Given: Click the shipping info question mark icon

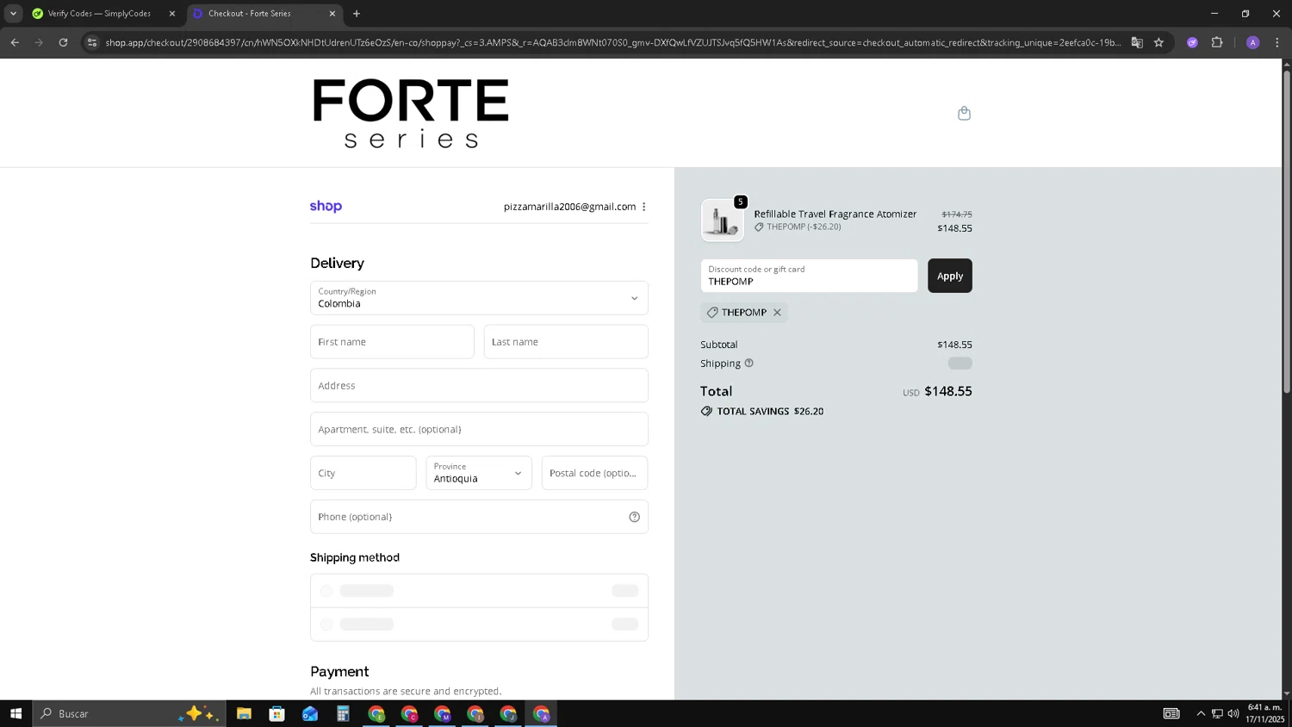Looking at the screenshot, I should tap(748, 363).
